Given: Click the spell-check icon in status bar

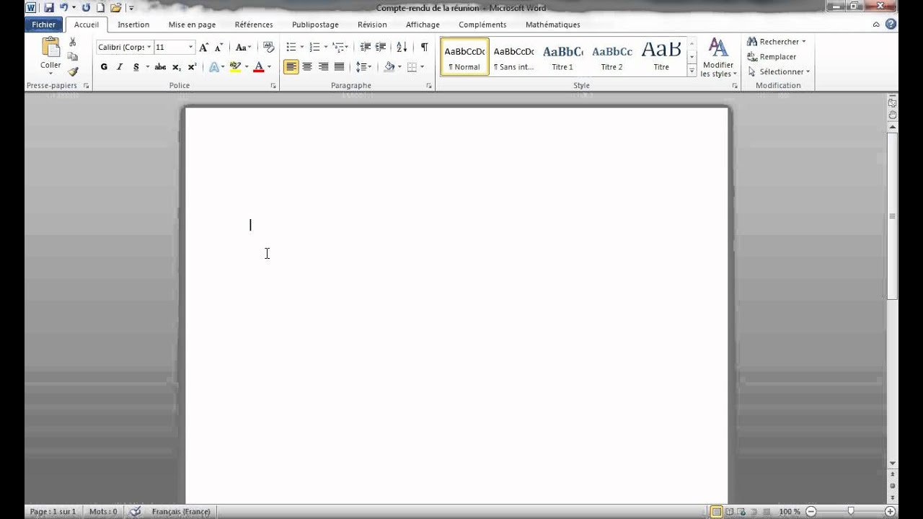Looking at the screenshot, I should tap(134, 511).
